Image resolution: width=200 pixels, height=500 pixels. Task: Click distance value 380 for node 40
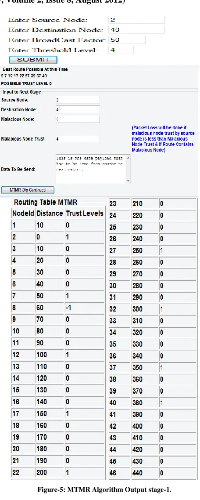pyautogui.click(x=138, y=403)
